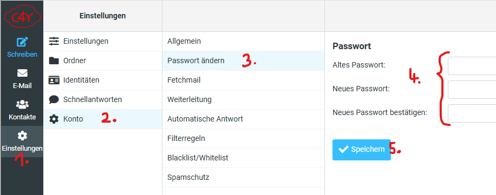Open Kontakte people icon

(22, 104)
